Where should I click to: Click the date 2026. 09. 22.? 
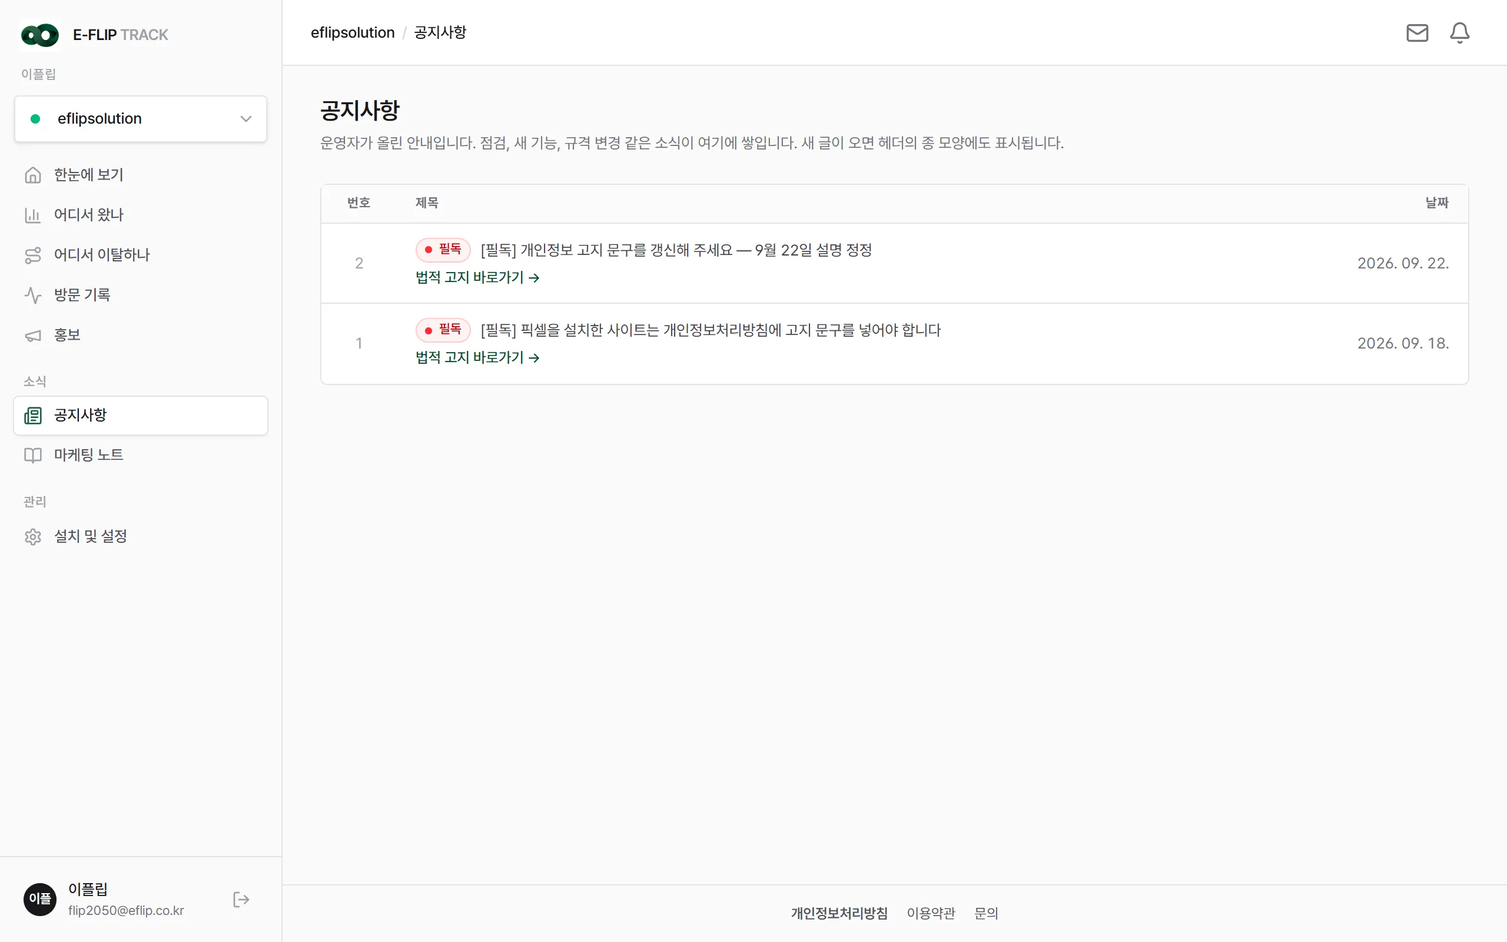(x=1403, y=264)
